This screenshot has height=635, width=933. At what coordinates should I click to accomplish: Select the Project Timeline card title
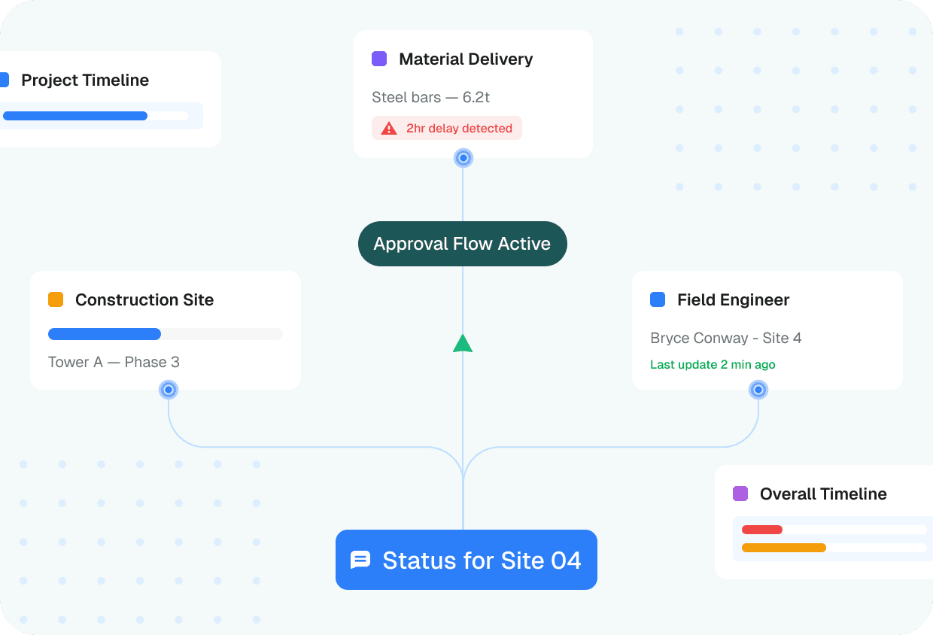tap(85, 80)
